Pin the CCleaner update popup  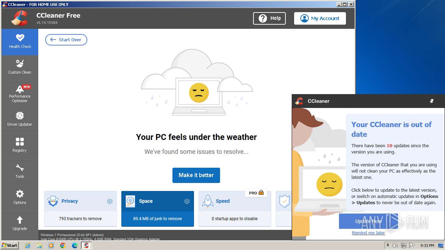tap(432, 101)
